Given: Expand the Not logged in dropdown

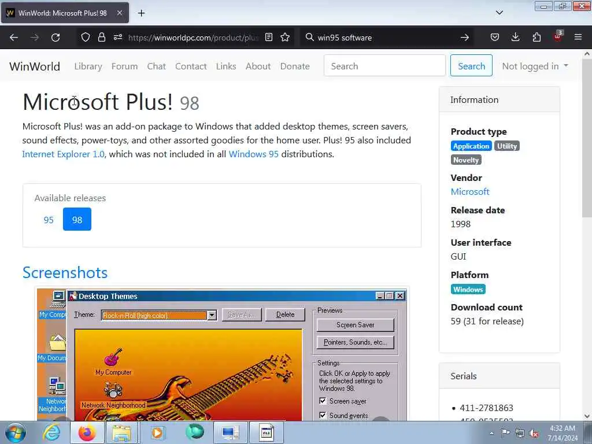Looking at the screenshot, I should [535, 66].
